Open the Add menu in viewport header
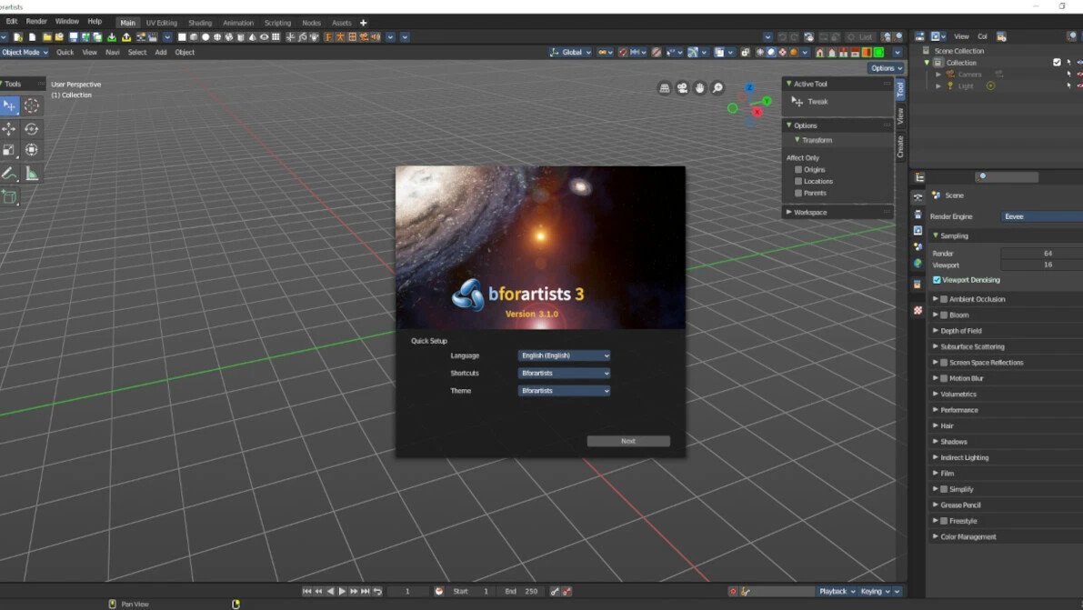 [161, 53]
